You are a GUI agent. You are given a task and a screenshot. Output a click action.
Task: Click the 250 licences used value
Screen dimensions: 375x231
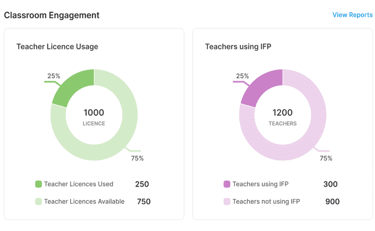coord(142,184)
